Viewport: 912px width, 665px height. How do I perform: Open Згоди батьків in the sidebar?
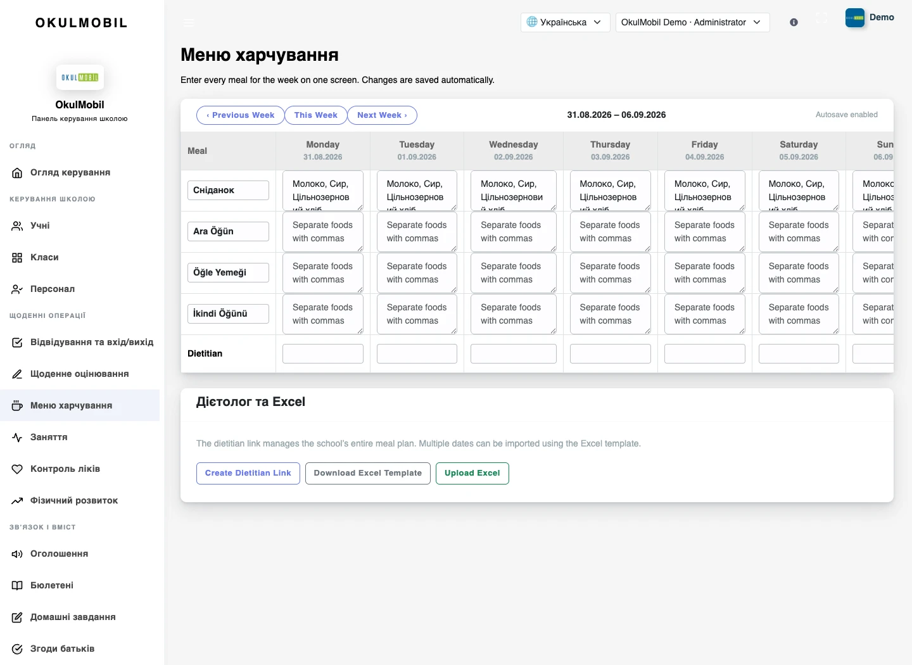click(x=80, y=649)
